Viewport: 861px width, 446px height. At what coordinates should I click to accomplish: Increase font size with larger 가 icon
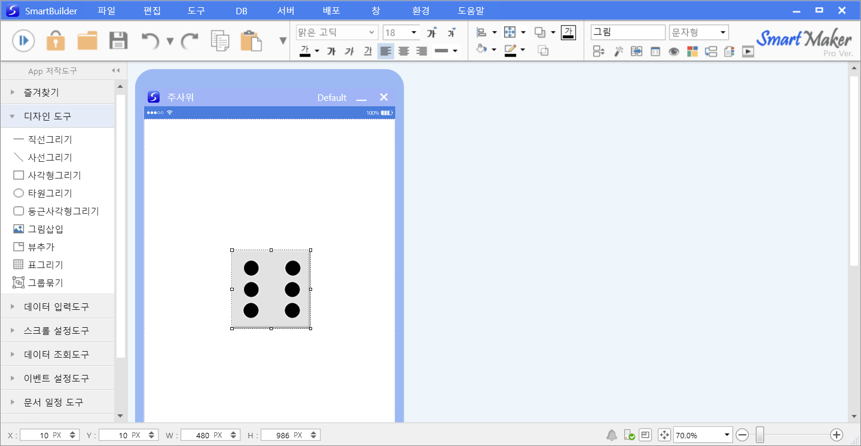432,32
